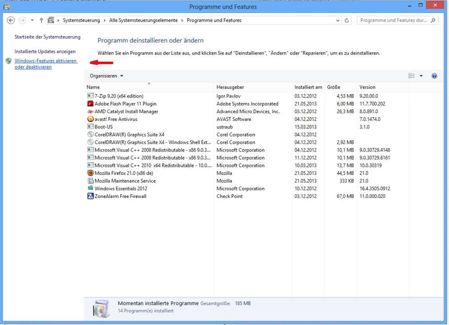Click the window system icon in title bar
449x325 pixels.
click(x=7, y=6)
